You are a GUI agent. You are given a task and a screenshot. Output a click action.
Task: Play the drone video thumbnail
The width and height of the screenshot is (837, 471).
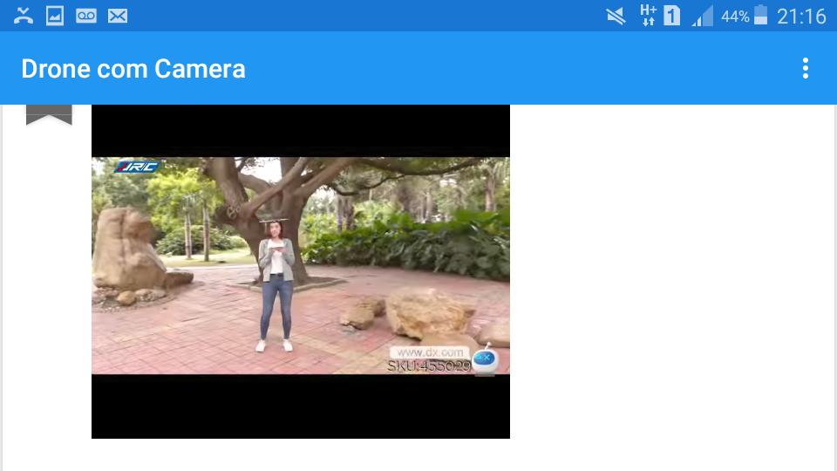click(301, 272)
